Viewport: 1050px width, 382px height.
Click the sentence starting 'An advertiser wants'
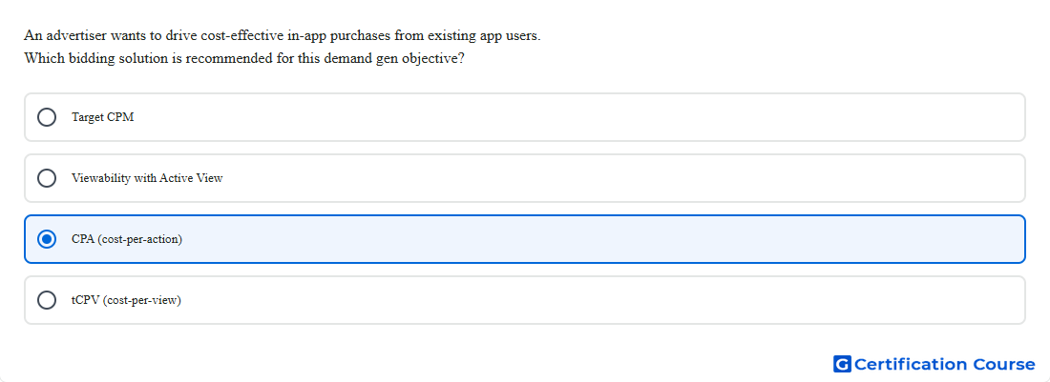(x=282, y=35)
